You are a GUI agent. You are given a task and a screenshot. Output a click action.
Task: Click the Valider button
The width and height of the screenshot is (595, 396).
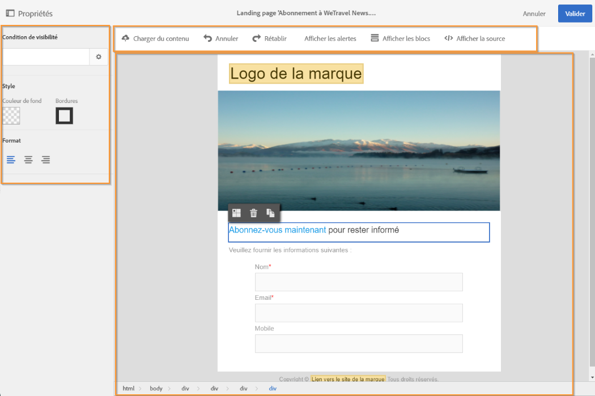point(575,14)
